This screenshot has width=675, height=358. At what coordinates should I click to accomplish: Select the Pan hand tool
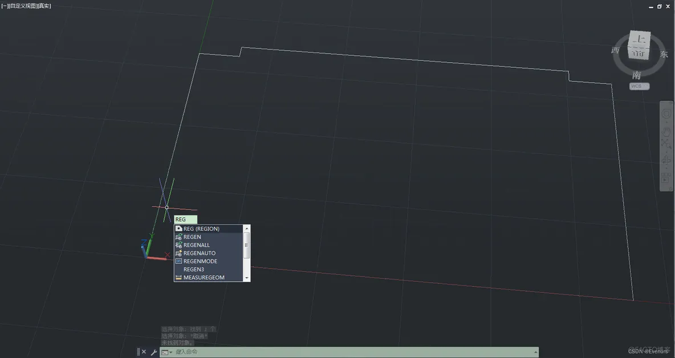click(666, 131)
